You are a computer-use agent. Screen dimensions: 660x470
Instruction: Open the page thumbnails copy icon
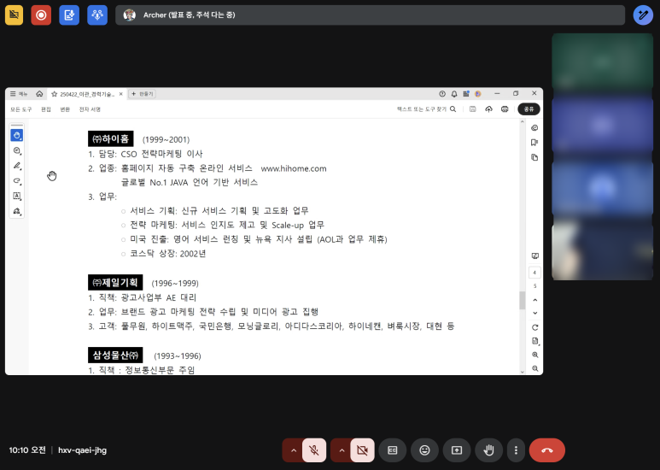point(534,157)
